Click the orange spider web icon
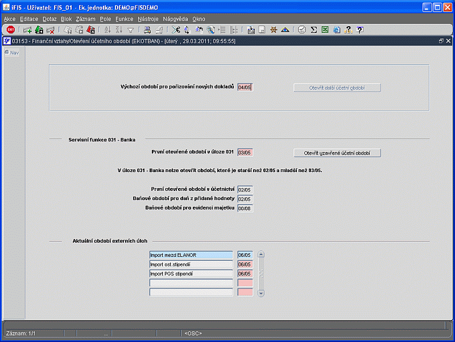 pos(274,30)
